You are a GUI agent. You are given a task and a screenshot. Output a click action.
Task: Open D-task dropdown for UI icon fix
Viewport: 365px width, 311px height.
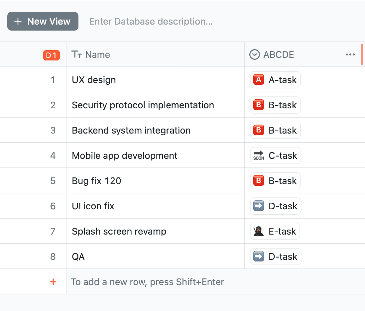tap(275, 206)
